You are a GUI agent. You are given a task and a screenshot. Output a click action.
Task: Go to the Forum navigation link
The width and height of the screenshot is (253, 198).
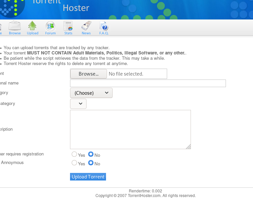click(x=51, y=33)
